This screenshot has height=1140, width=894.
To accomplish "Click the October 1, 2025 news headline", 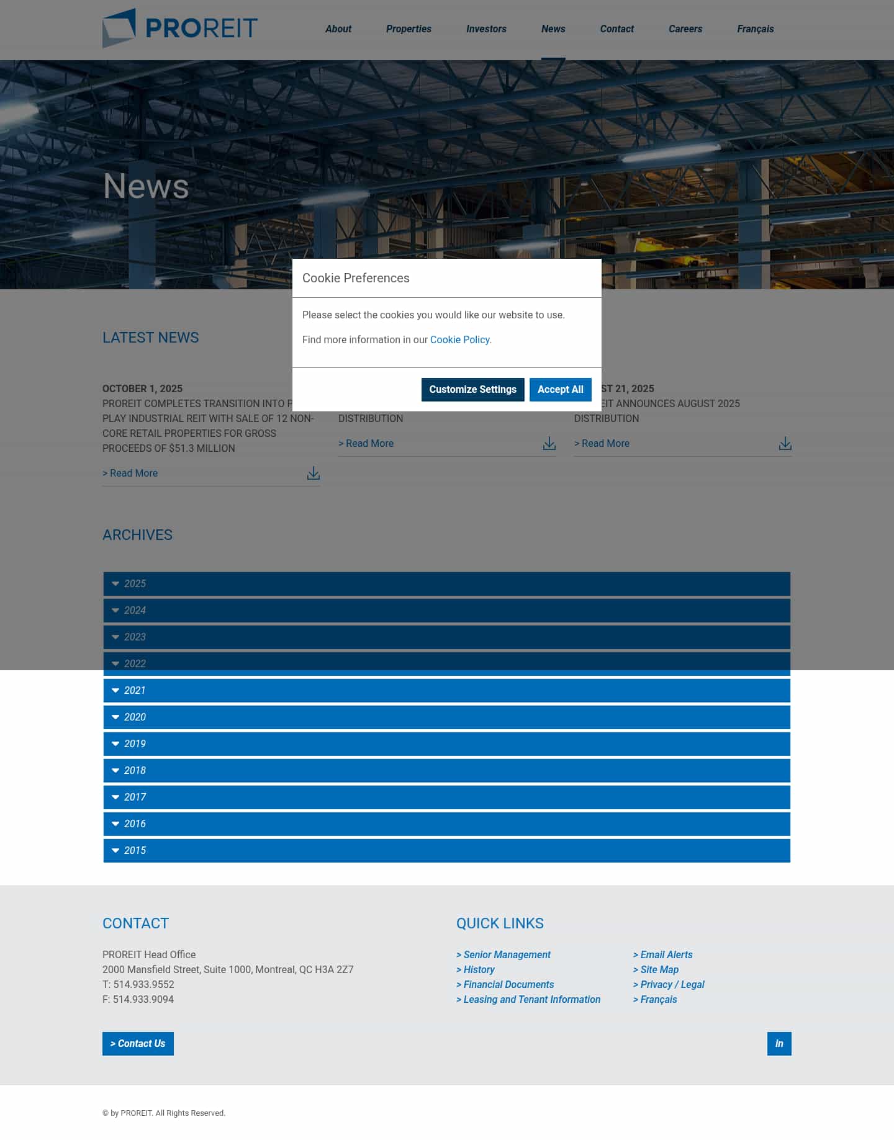I will [x=208, y=426].
